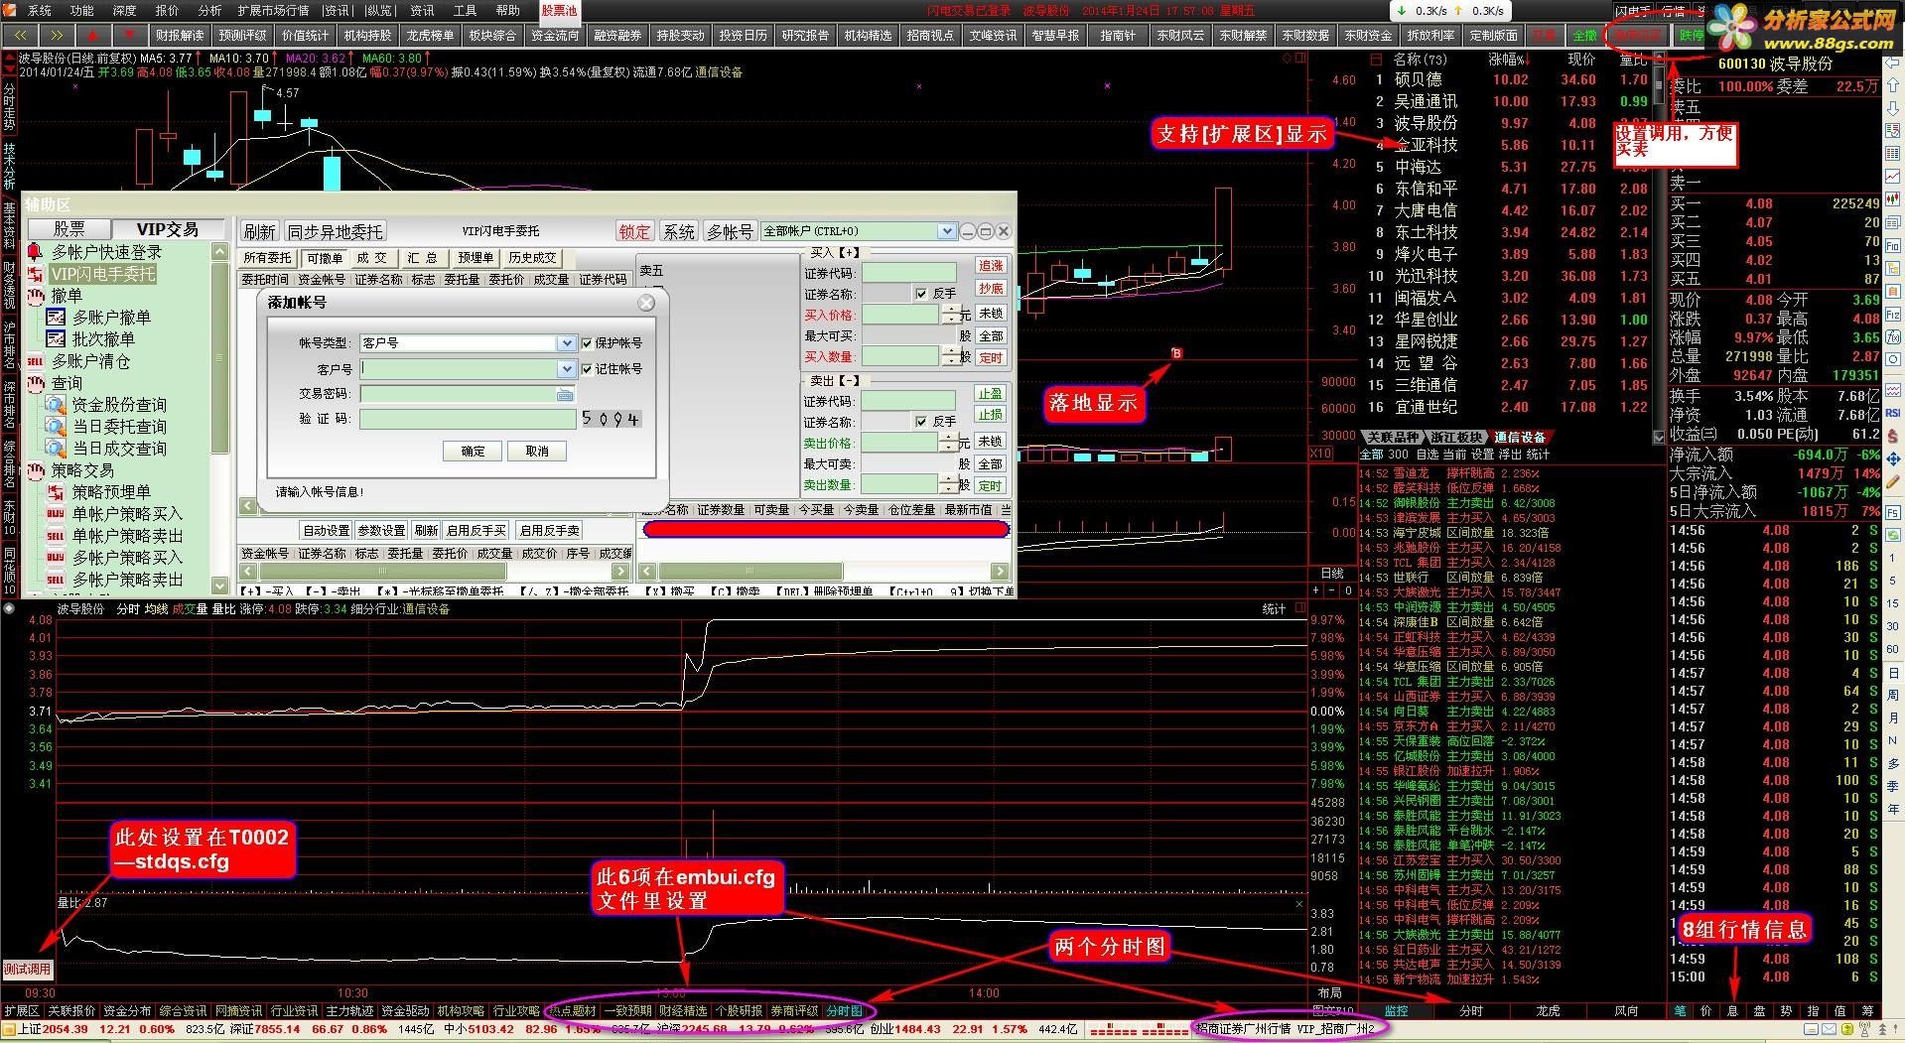Click horizontal scrollbar under 资金帐号 order list
The width and height of the screenshot is (1905, 1043).
point(435,572)
